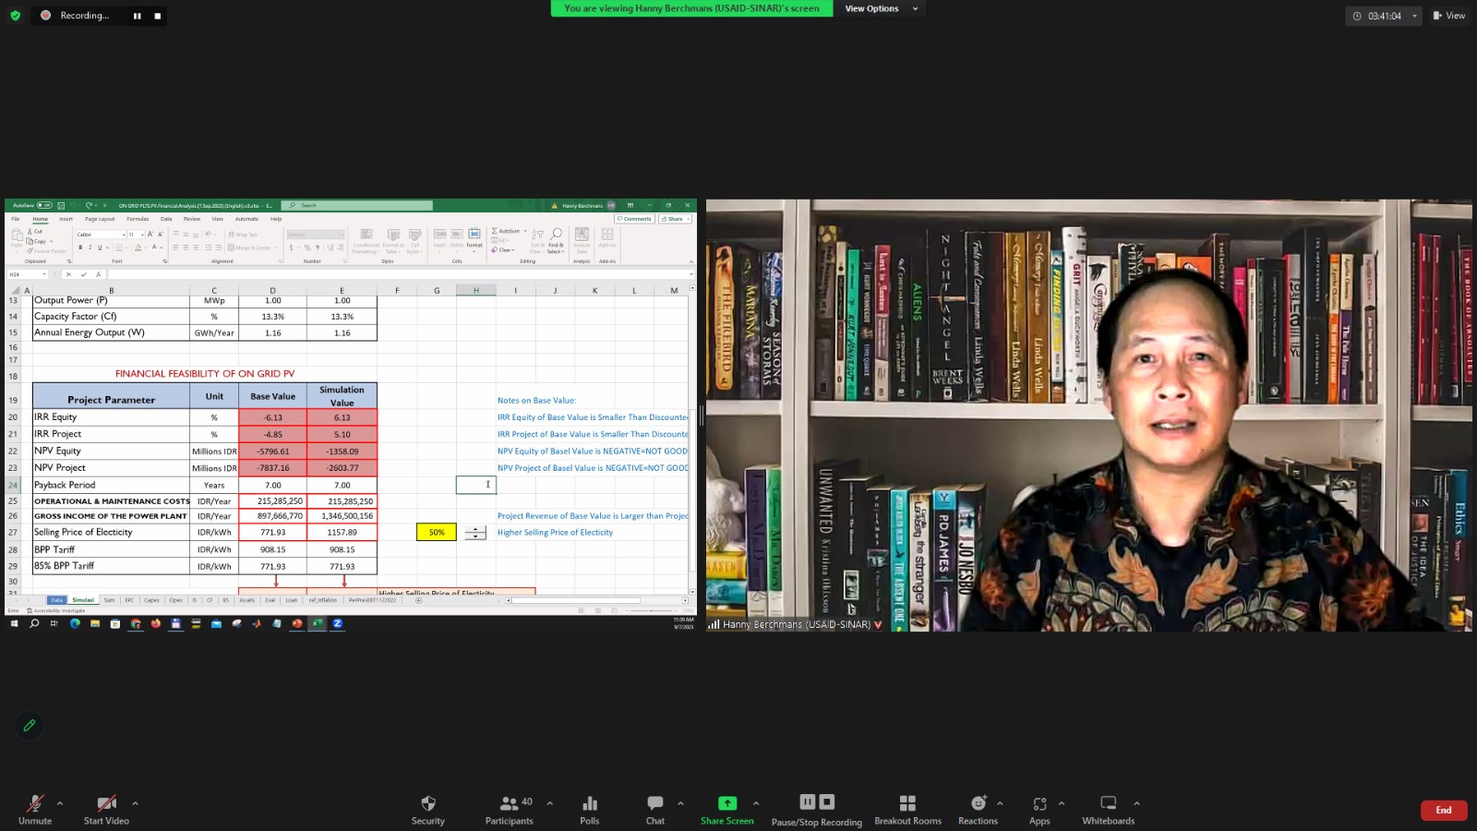Open the font name combo box
Image resolution: width=1477 pixels, height=831 pixels.
pos(100,235)
